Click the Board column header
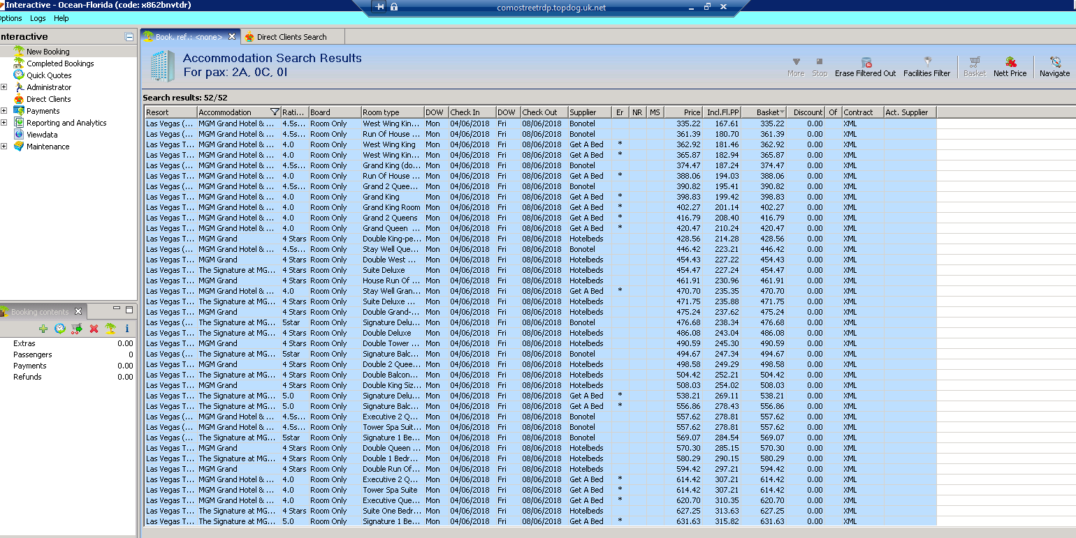The width and height of the screenshot is (1076, 538). pos(335,112)
